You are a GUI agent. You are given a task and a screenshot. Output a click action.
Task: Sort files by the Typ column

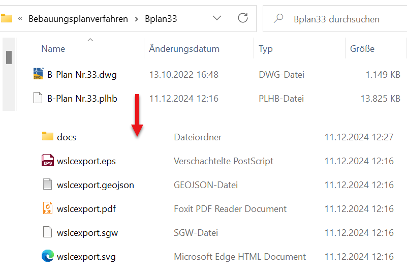[266, 49]
